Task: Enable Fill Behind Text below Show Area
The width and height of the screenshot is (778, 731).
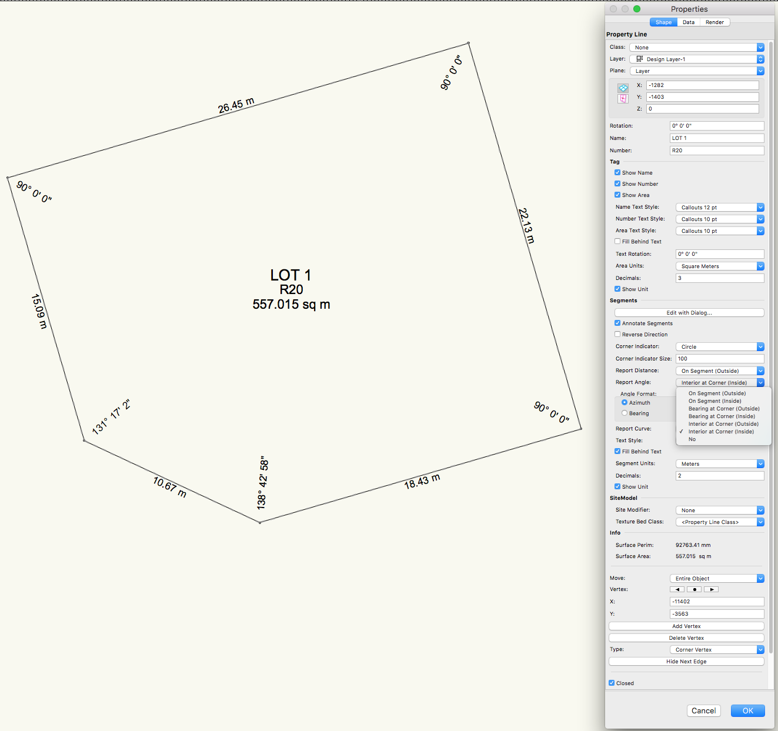Action: point(617,241)
